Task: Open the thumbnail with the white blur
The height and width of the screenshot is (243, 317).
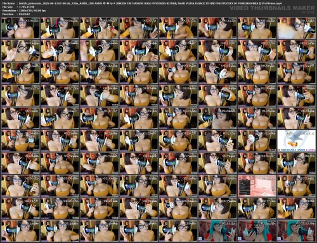Action: tap(296, 28)
